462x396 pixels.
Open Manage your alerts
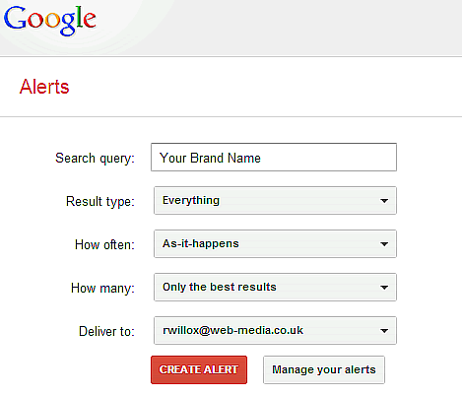point(324,369)
